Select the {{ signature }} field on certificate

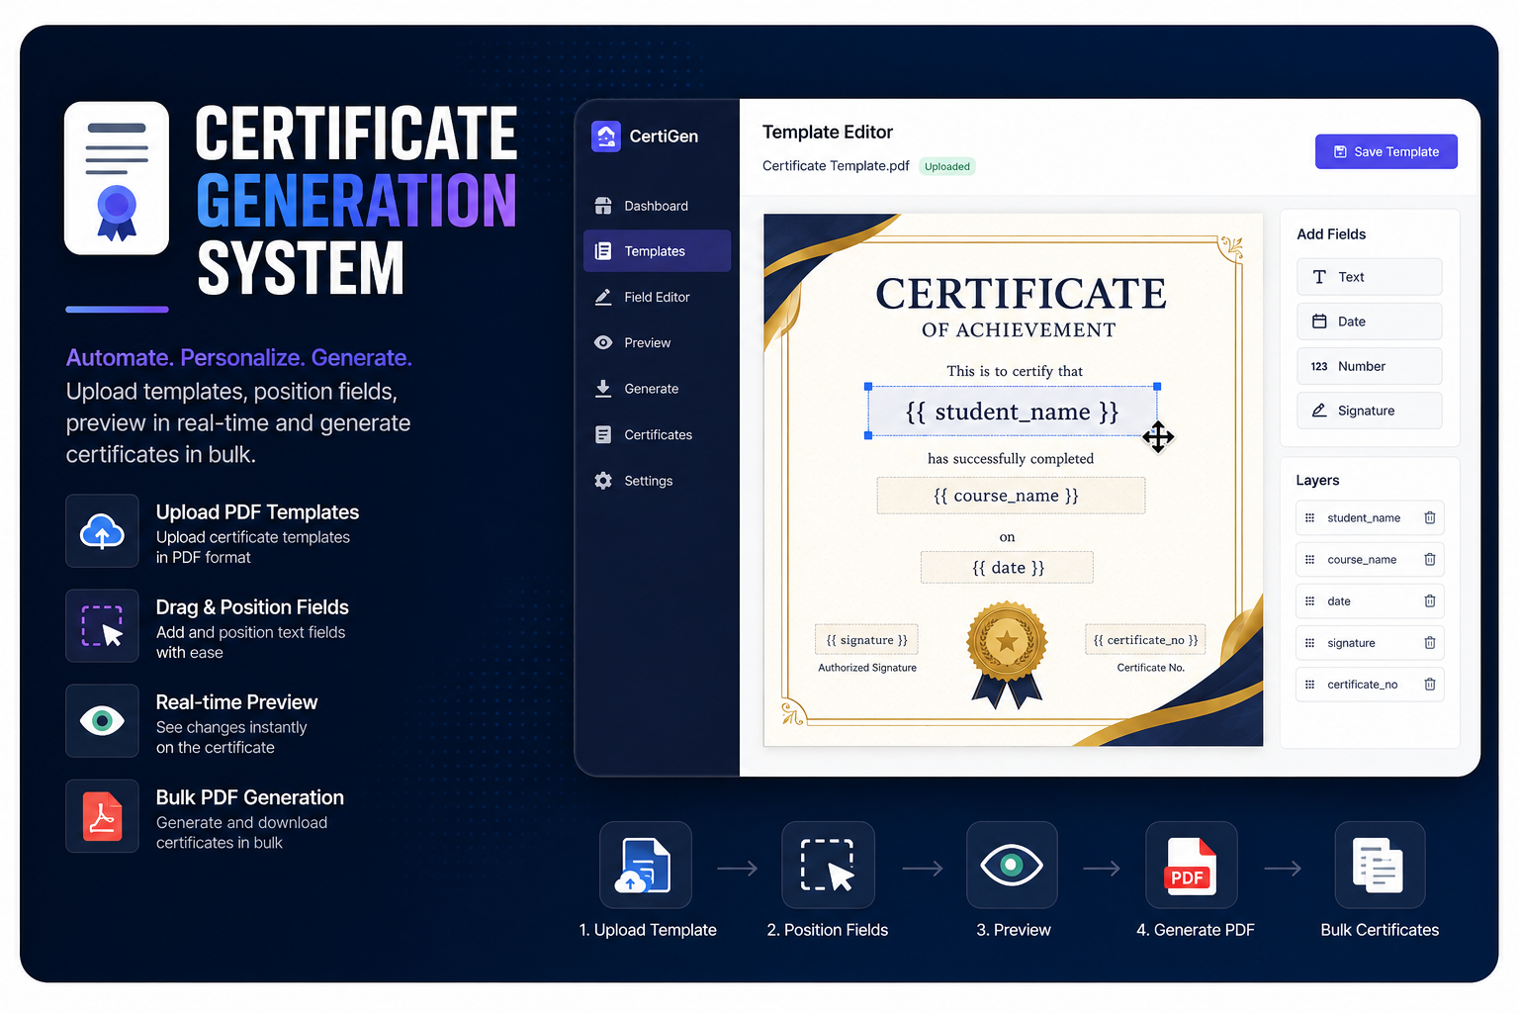click(x=866, y=640)
